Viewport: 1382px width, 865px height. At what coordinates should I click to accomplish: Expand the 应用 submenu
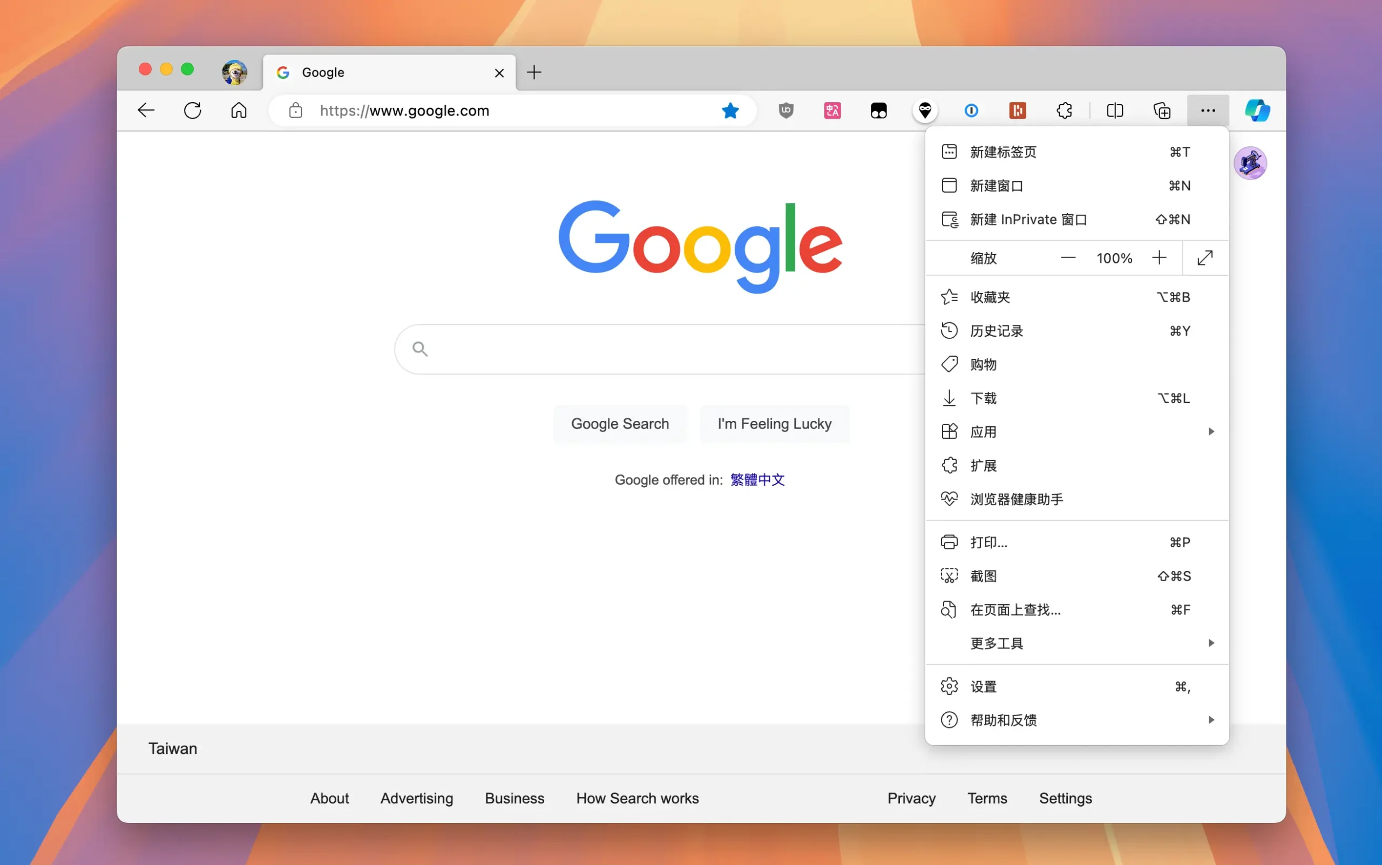click(x=1077, y=432)
